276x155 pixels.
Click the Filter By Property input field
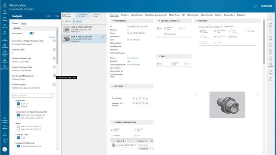[x=32, y=96]
